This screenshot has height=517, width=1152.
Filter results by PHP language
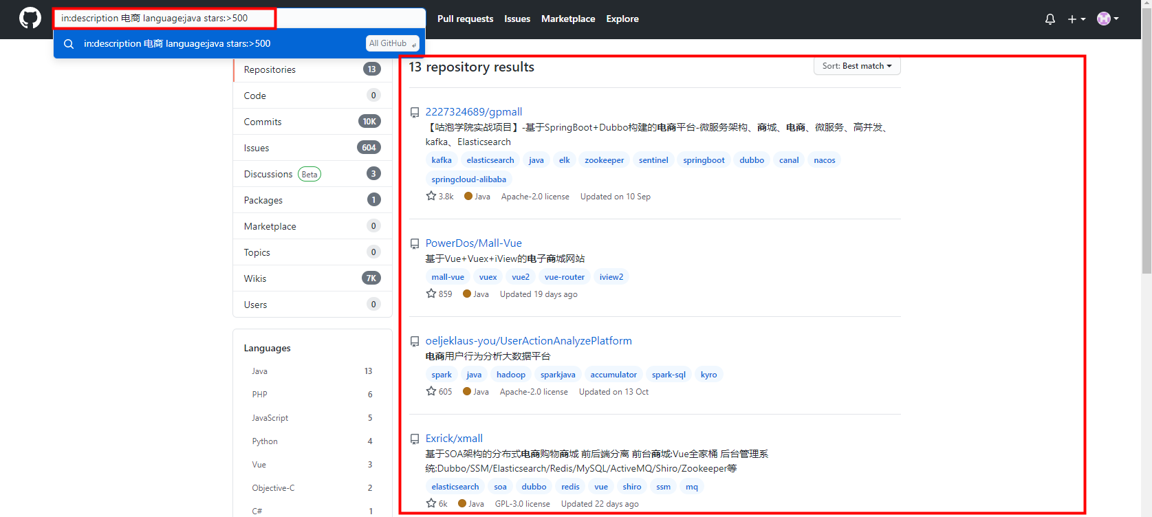pyautogui.click(x=312, y=395)
